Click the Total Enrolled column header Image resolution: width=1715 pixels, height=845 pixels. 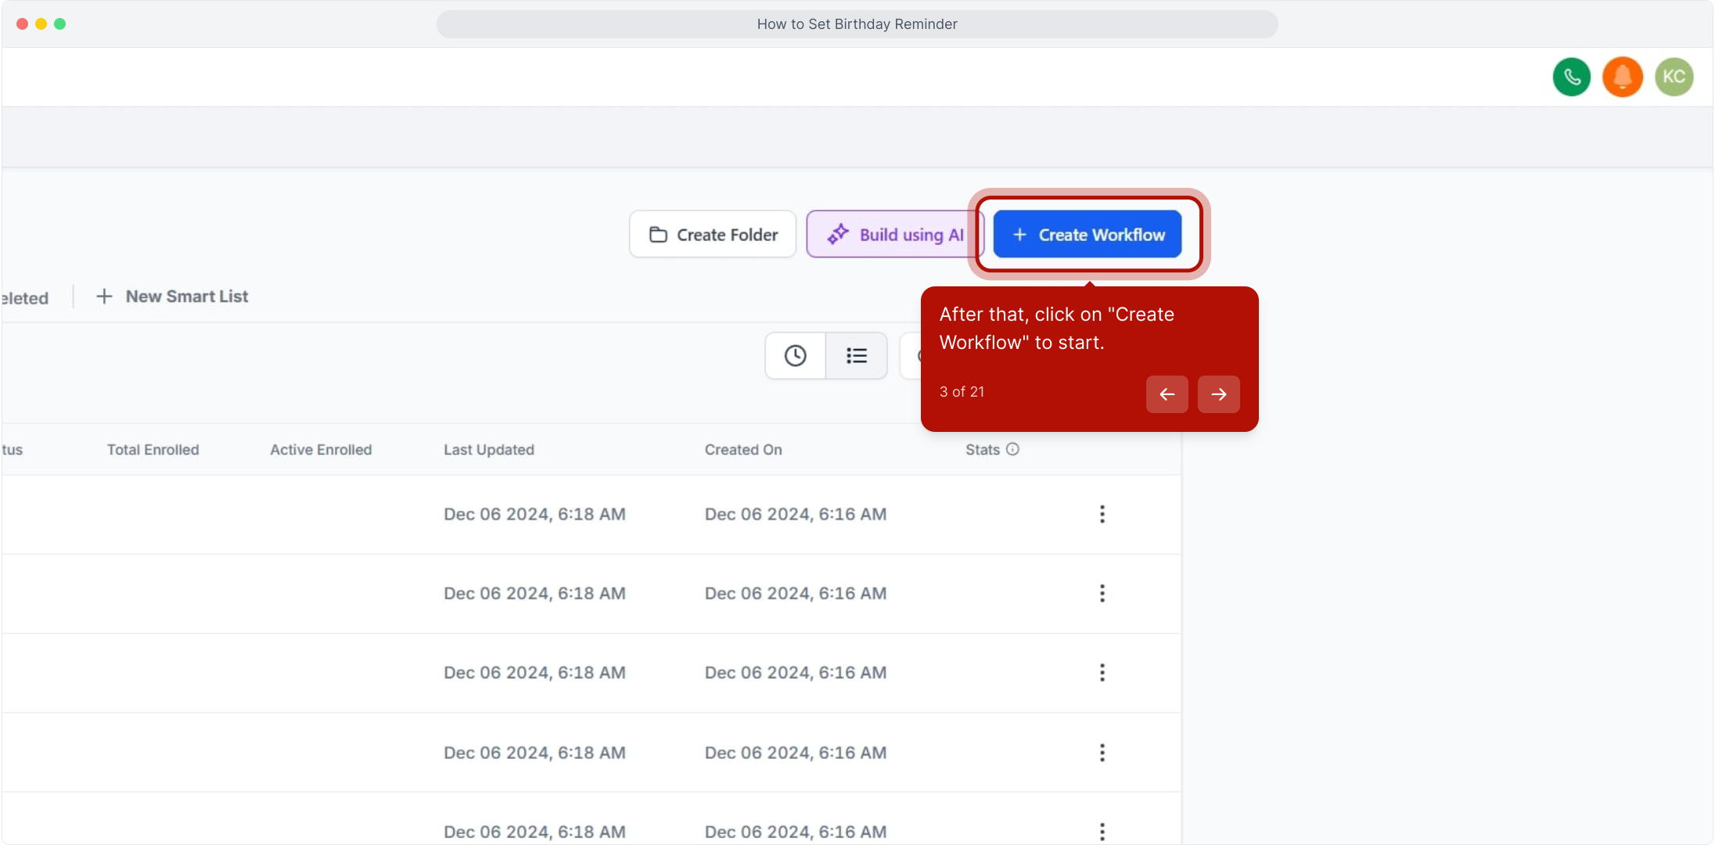pos(153,450)
